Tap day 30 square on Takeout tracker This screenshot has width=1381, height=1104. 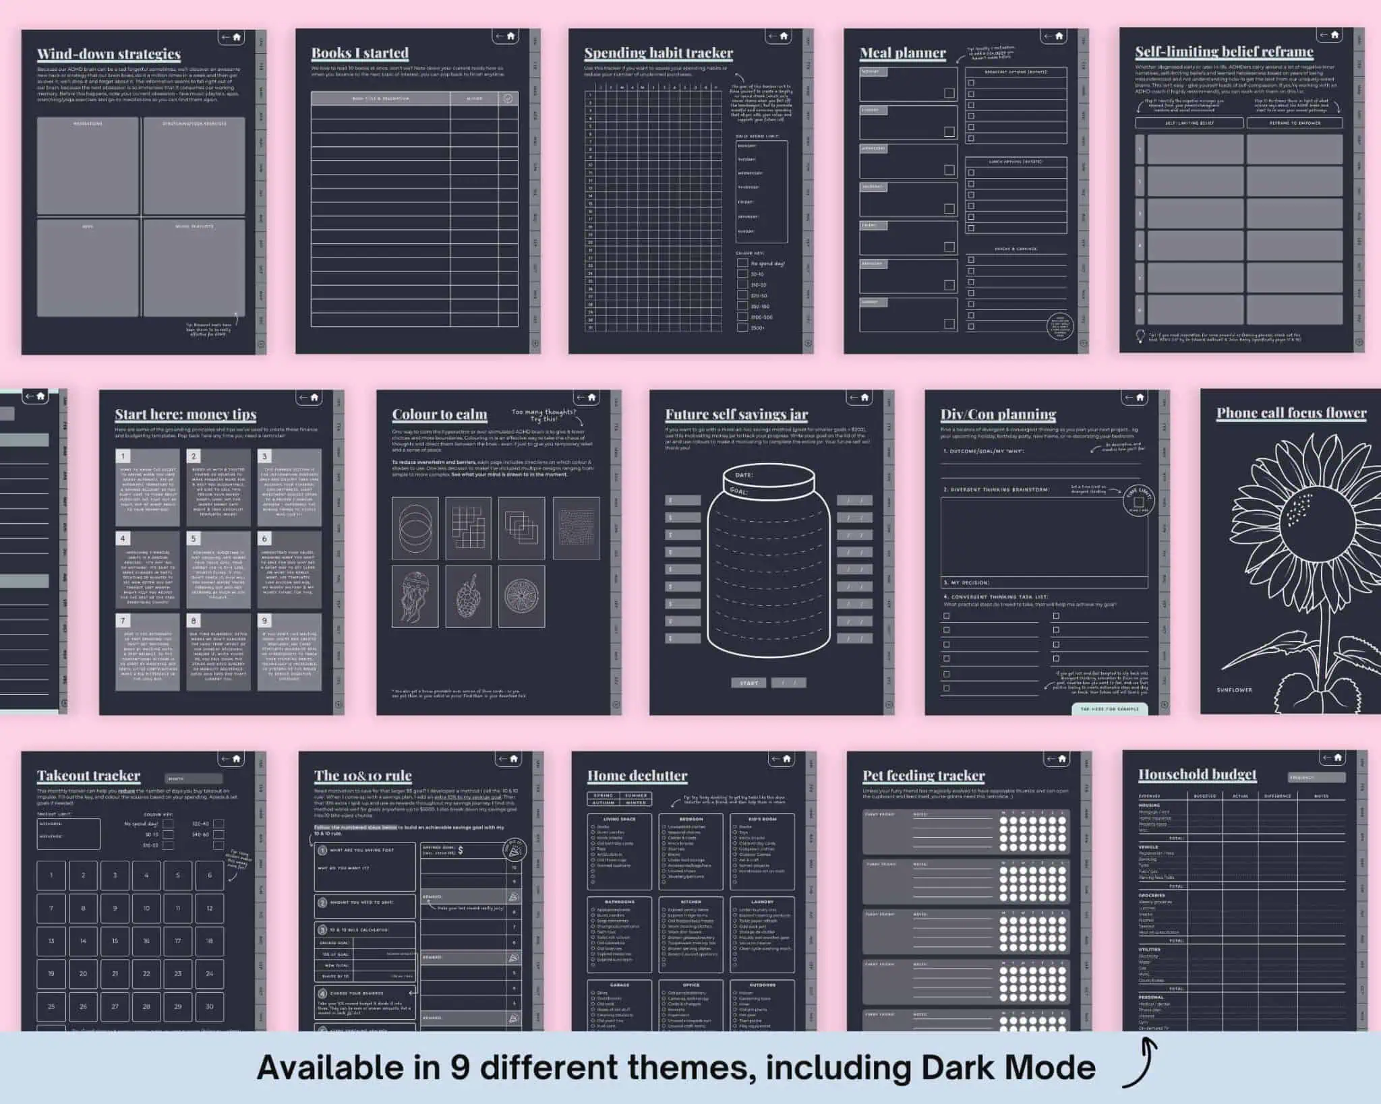pyautogui.click(x=210, y=1006)
